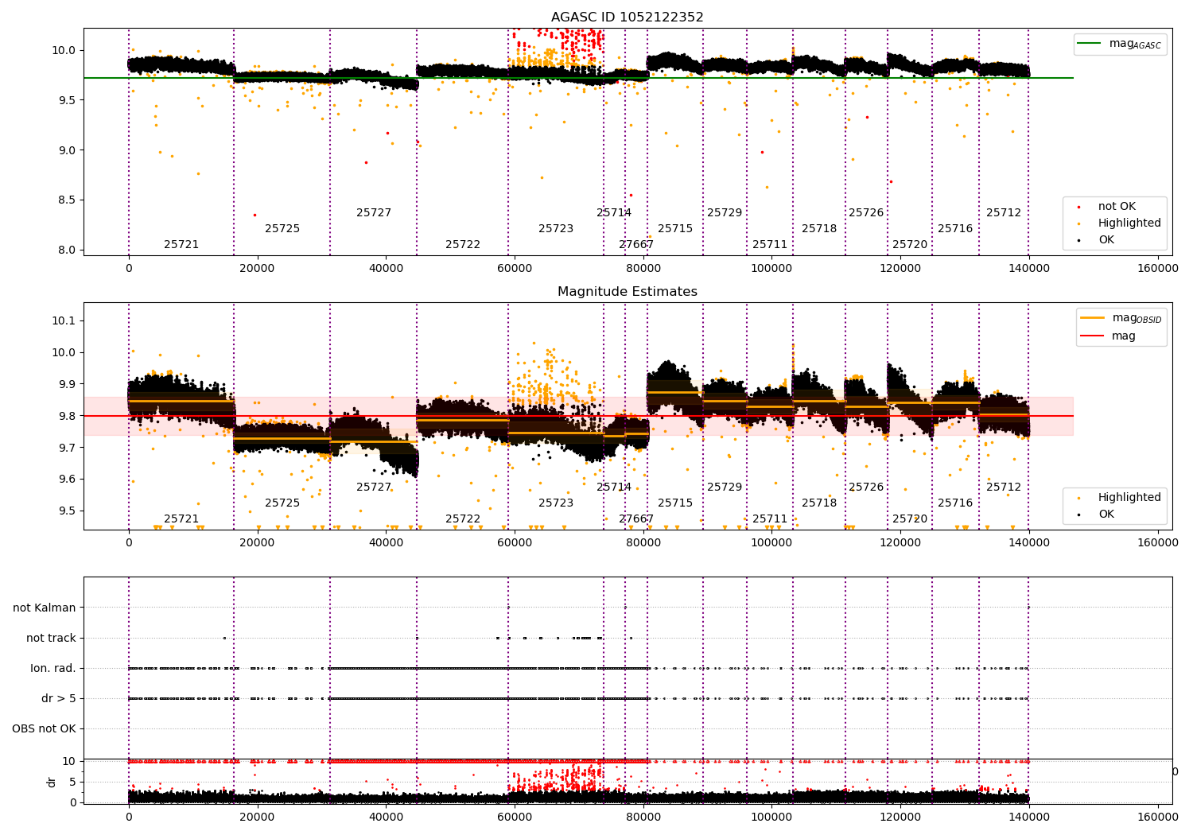The height and width of the screenshot is (835, 1193).
Task: Click the 8.0 y-axis tick label
Action: [68, 250]
